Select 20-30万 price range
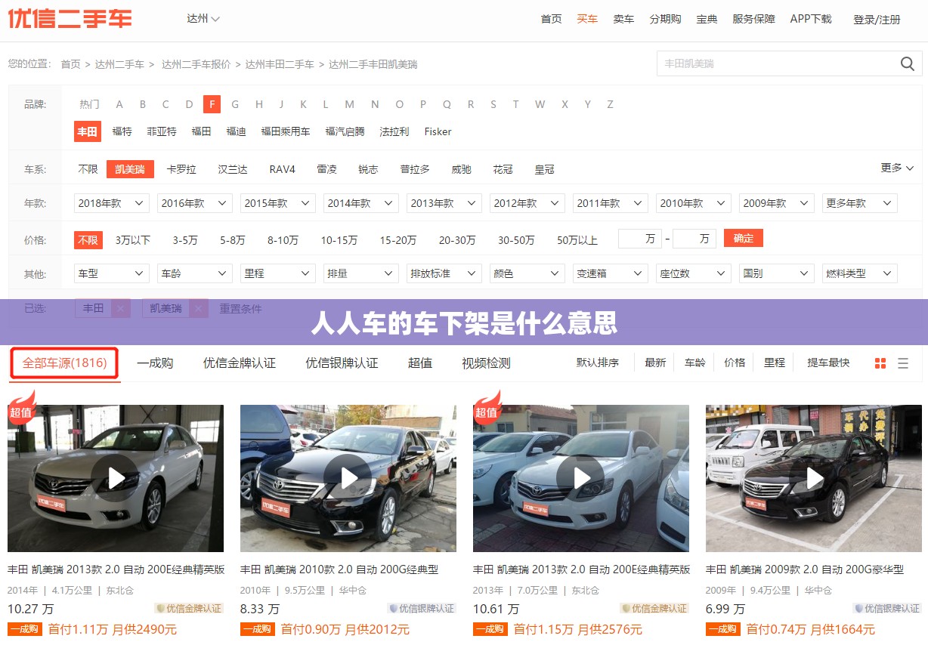The image size is (928, 645). click(457, 240)
